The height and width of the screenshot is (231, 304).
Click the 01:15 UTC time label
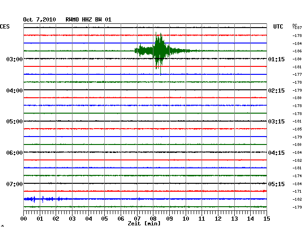click(276, 59)
